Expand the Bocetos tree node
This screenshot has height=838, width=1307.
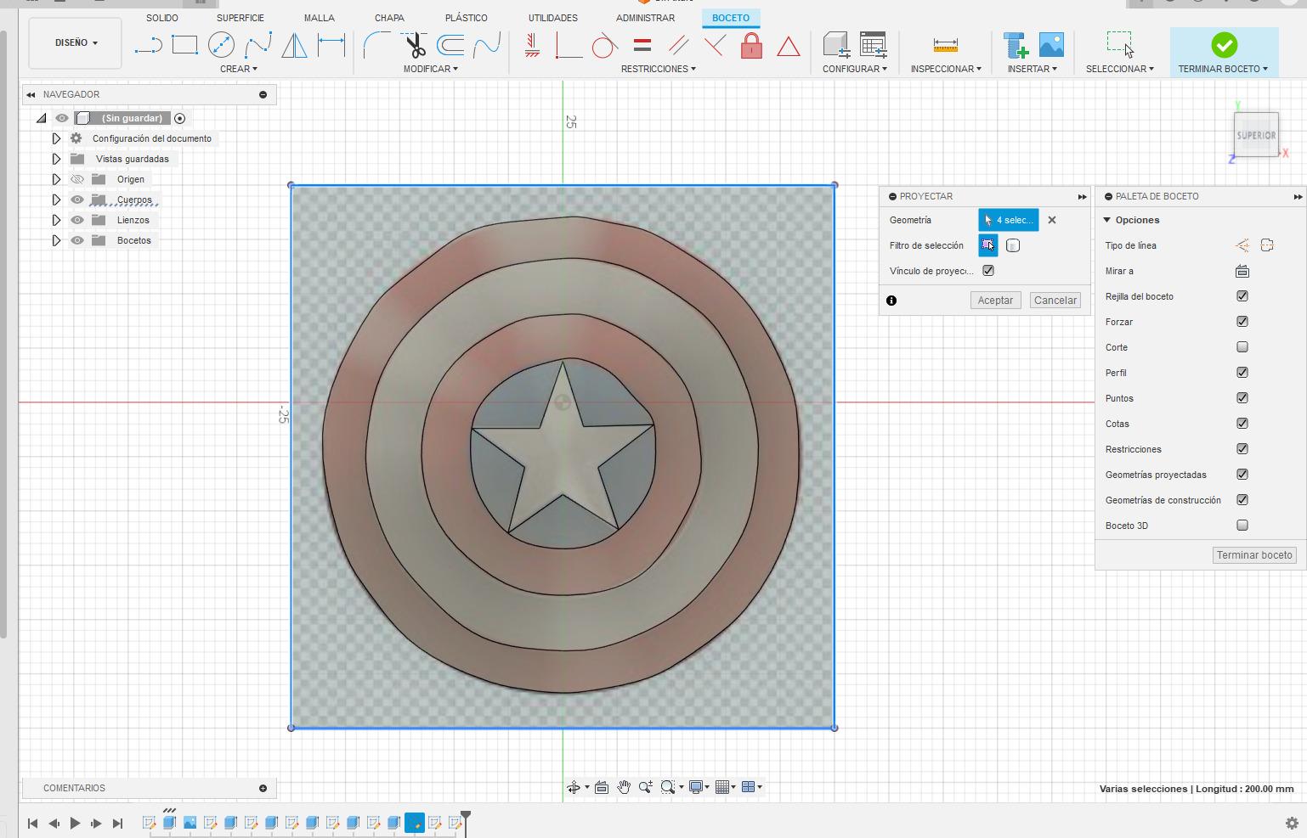[56, 240]
